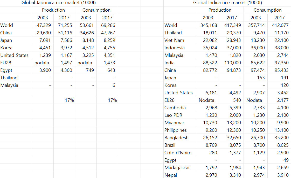Click Cambodia row label
This screenshot has width=291, height=178.
175,108
